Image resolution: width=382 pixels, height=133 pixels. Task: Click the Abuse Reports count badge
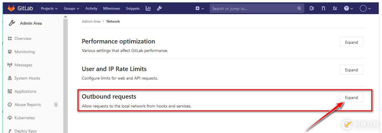56,105
